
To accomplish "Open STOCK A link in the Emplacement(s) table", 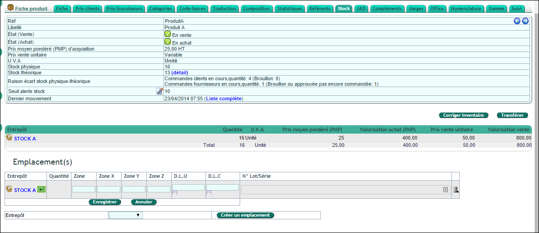I will click(x=25, y=190).
